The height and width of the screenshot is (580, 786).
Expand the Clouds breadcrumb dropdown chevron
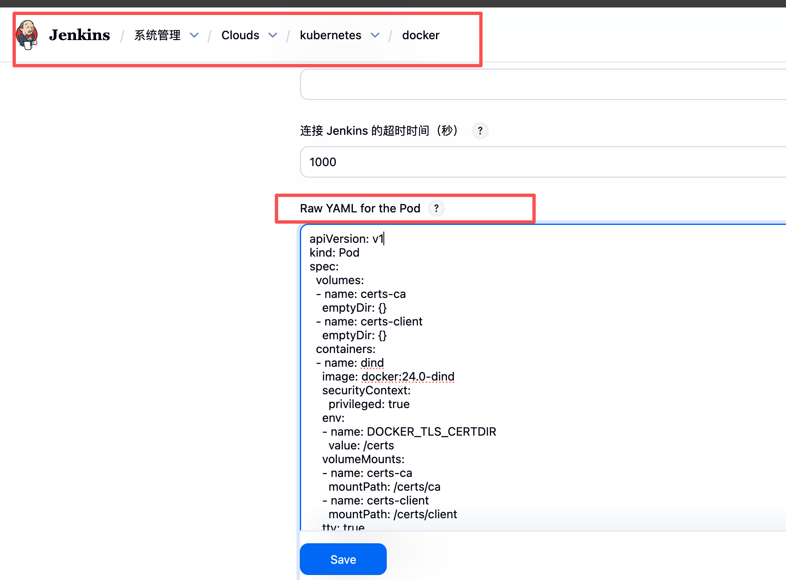coord(273,35)
